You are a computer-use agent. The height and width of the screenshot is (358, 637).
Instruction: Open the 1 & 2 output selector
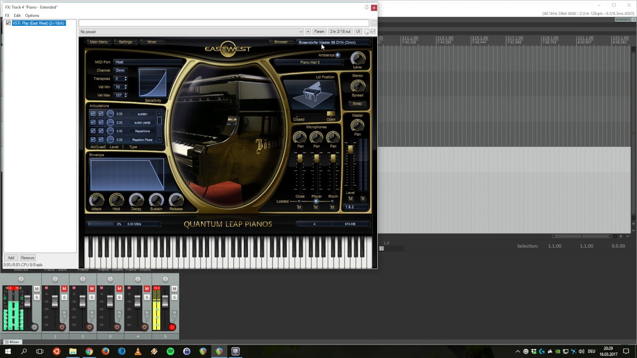click(x=356, y=207)
